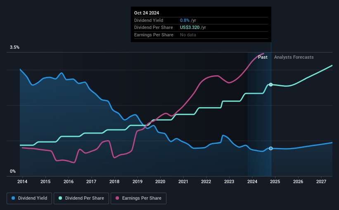Click the pink Earnings Per Share legend dot

[117, 198]
